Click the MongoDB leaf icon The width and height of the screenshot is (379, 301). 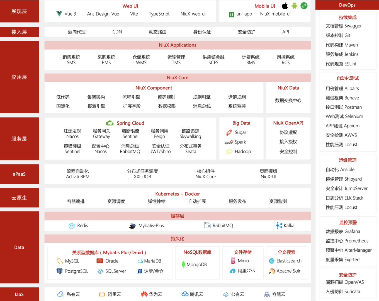pyautogui.click(x=184, y=264)
